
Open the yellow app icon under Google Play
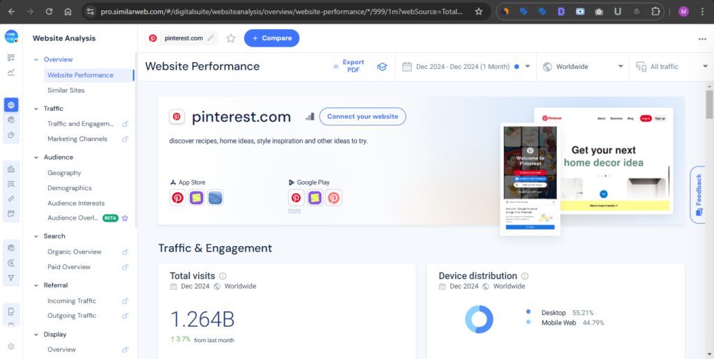click(315, 197)
